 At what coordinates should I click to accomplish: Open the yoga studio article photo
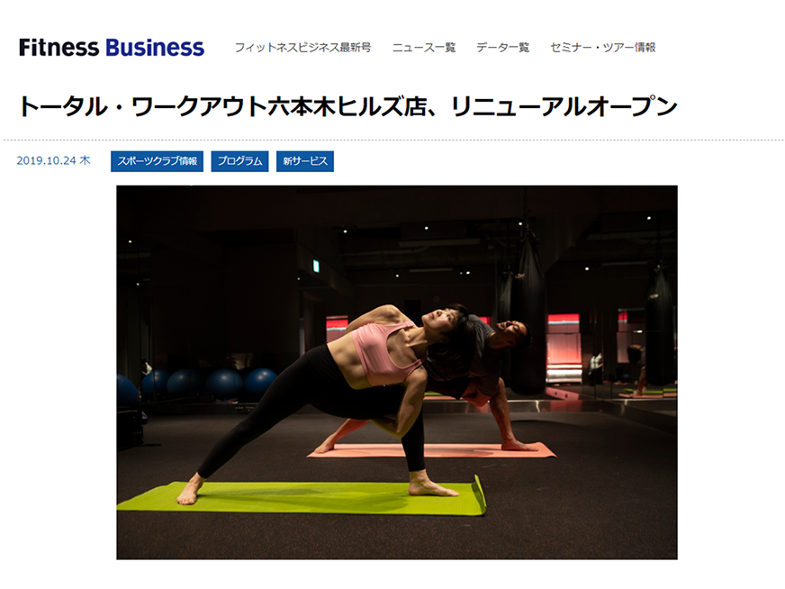pyautogui.click(x=397, y=372)
